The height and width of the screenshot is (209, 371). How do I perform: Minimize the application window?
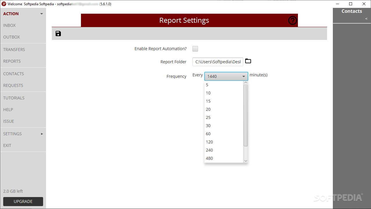pyautogui.click(x=338, y=4)
